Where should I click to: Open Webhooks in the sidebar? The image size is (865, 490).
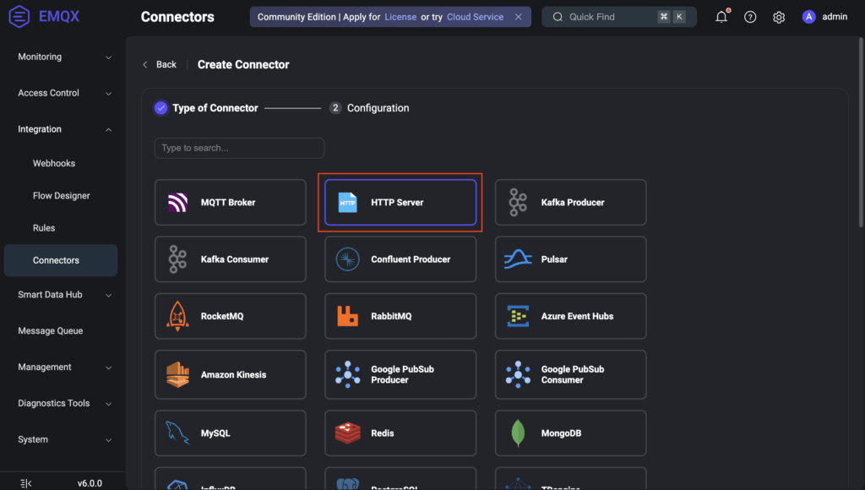click(x=54, y=163)
